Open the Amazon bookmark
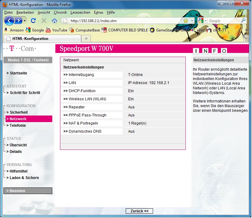The width and height of the screenshot is (252, 218). (14, 30)
